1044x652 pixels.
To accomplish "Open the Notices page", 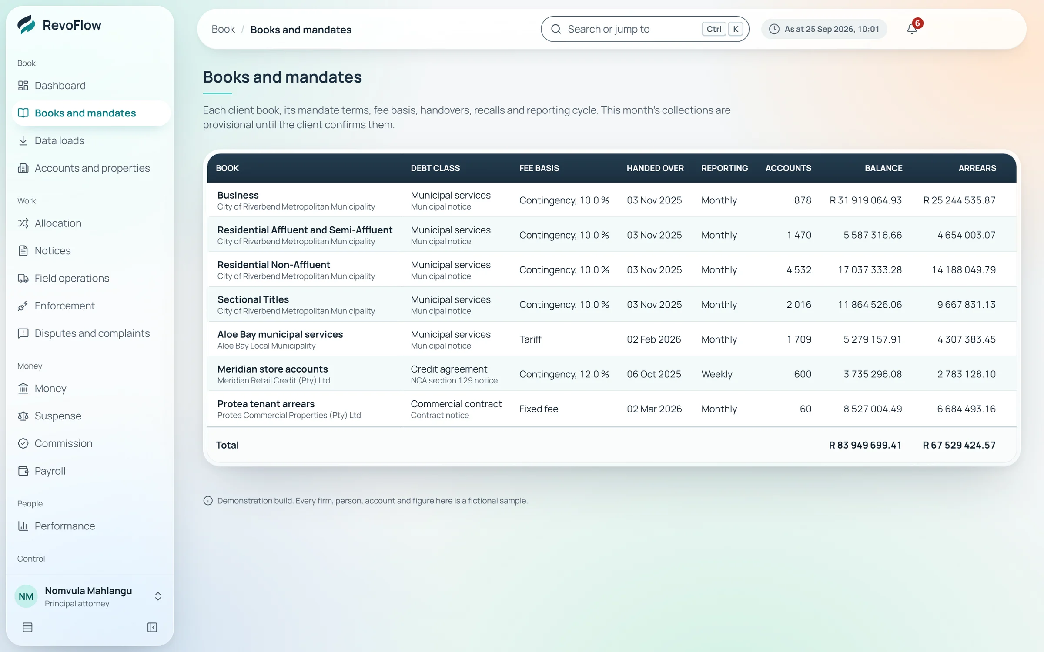I will pyautogui.click(x=91, y=251).
